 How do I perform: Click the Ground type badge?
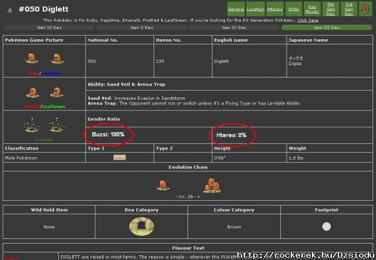pyautogui.click(x=120, y=157)
